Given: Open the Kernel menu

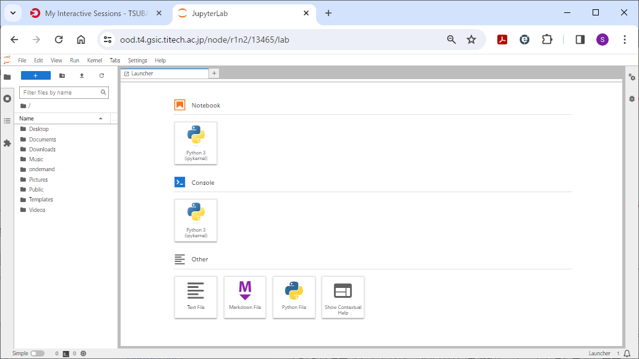Looking at the screenshot, I should [95, 61].
